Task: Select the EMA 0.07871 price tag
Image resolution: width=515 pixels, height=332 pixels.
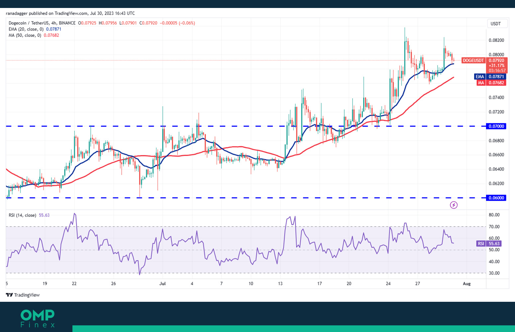Action: (490, 77)
